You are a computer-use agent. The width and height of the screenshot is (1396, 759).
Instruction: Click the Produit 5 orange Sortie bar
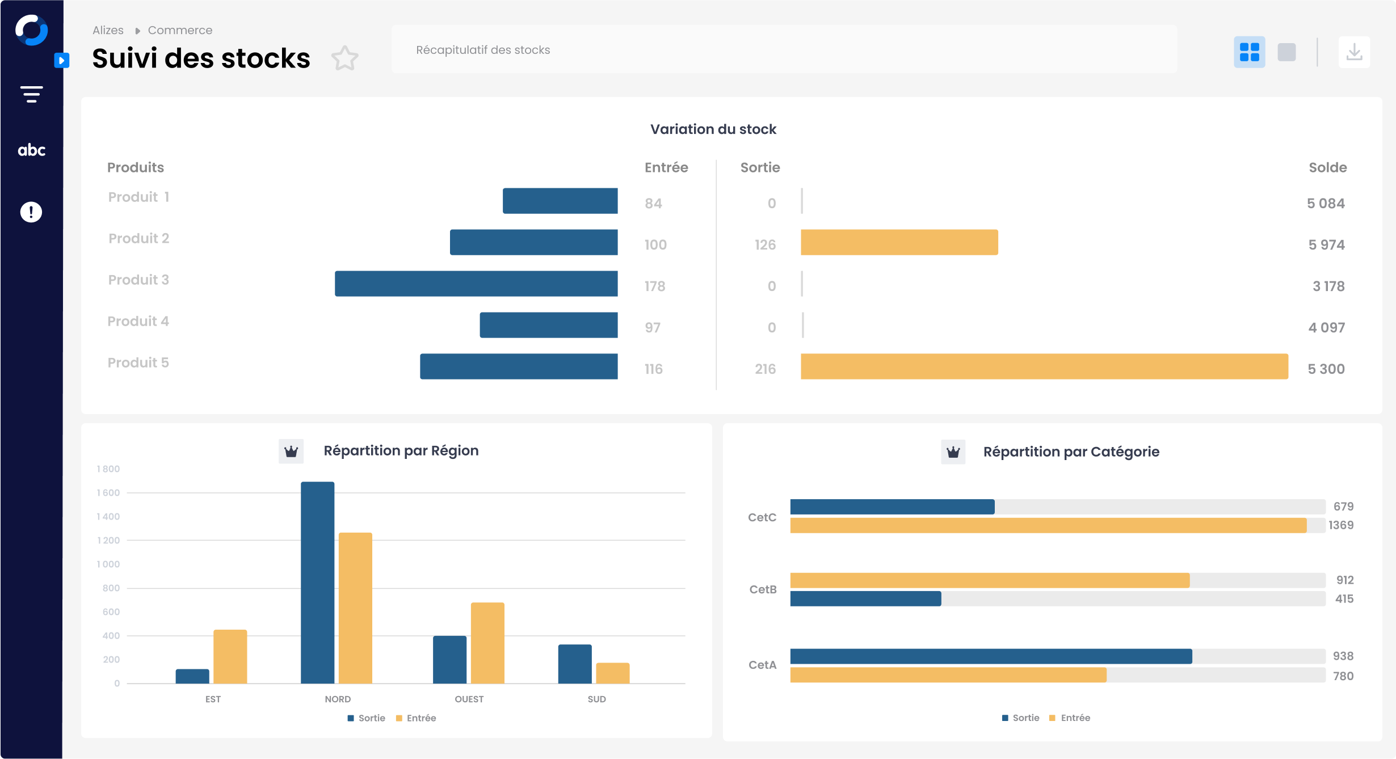coord(1044,366)
